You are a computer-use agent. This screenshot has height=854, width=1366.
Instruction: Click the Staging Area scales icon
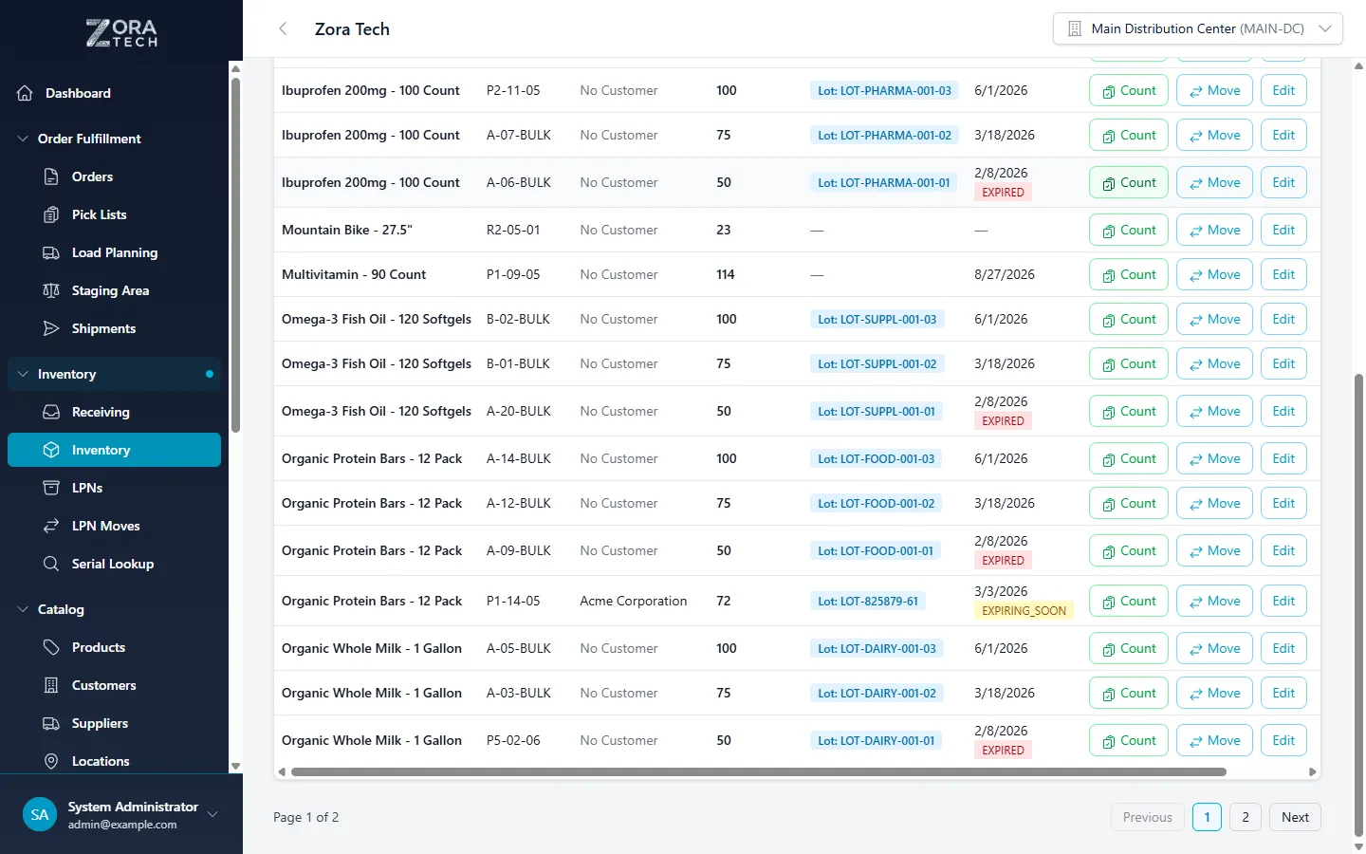pos(51,290)
